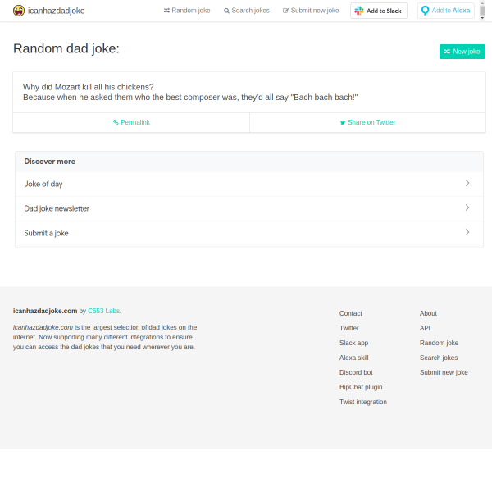Click the Twist integration footer link
The width and height of the screenshot is (492, 492).
pos(363,402)
